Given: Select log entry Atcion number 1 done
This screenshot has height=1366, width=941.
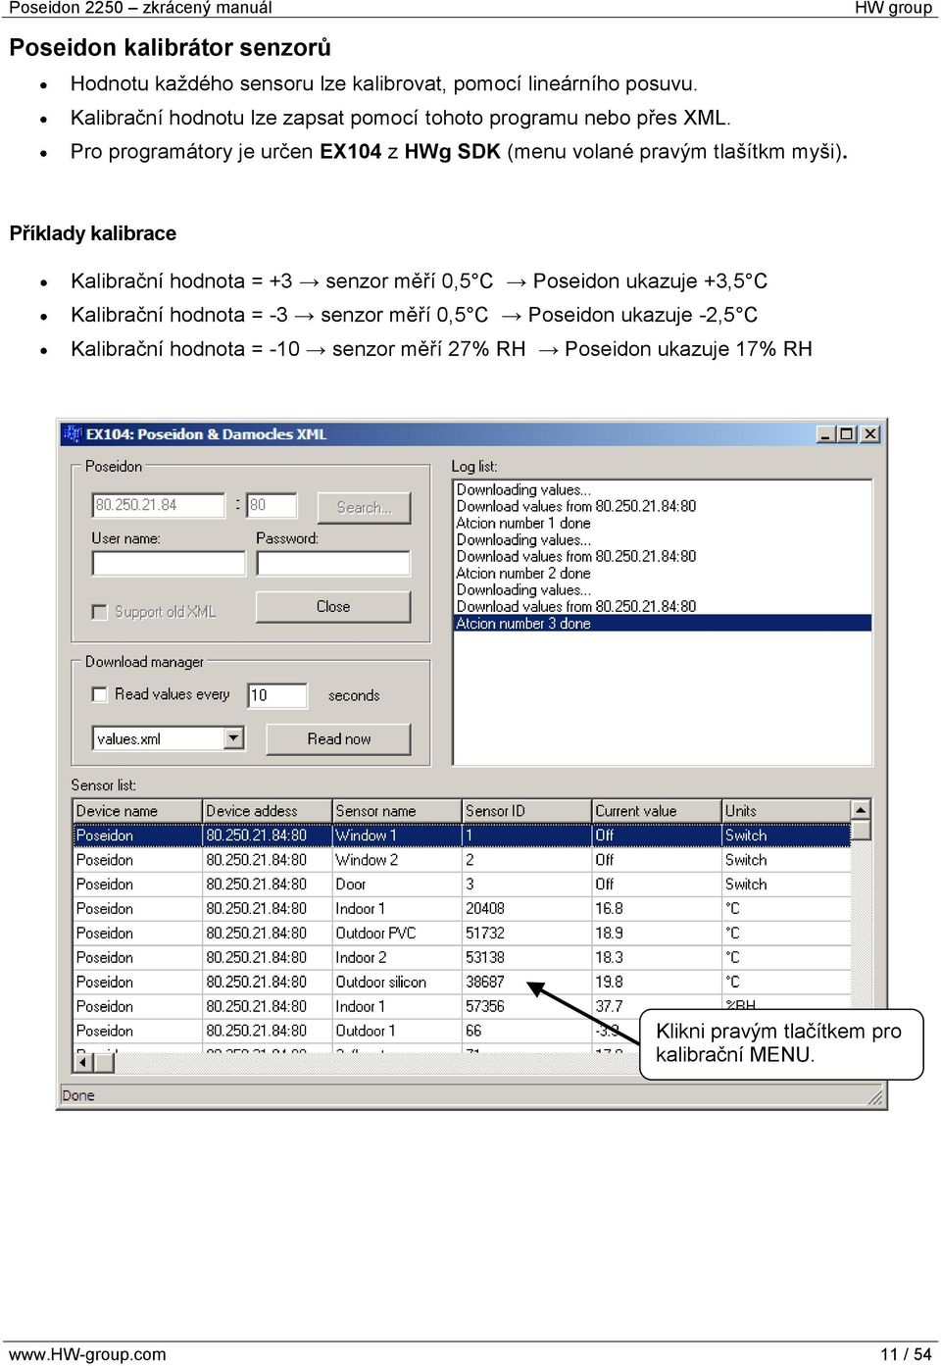Looking at the screenshot, I should 663,524.
